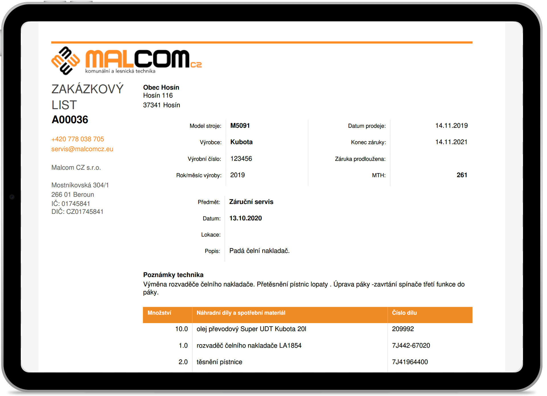The image size is (547, 396).
Task: Select the row for rozvaděč čelního nakladače LA1854
Action: [x=249, y=345]
